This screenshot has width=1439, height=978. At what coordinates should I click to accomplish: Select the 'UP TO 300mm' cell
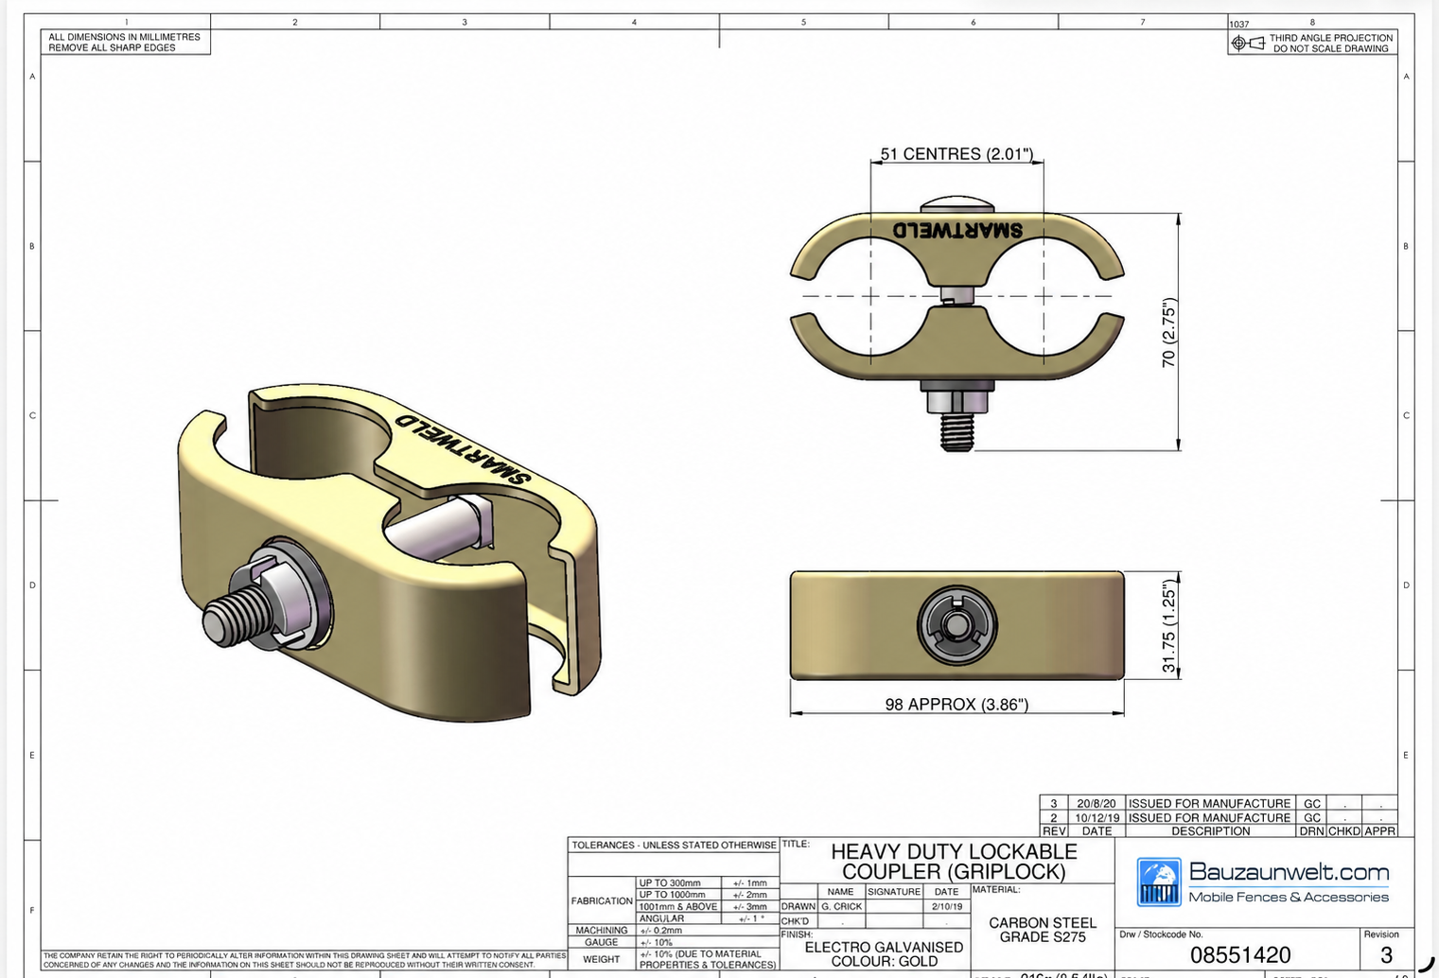click(x=670, y=882)
